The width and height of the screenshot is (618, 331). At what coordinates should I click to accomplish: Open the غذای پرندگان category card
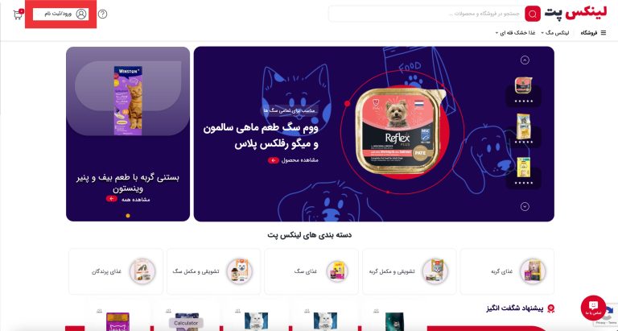[116, 271]
